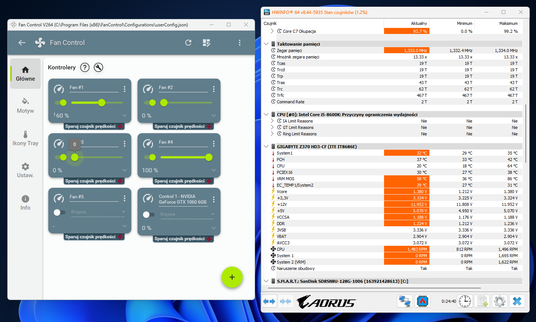
Task: Open the Krzywa dropdown on Fan #5 card
Action: click(x=98, y=212)
